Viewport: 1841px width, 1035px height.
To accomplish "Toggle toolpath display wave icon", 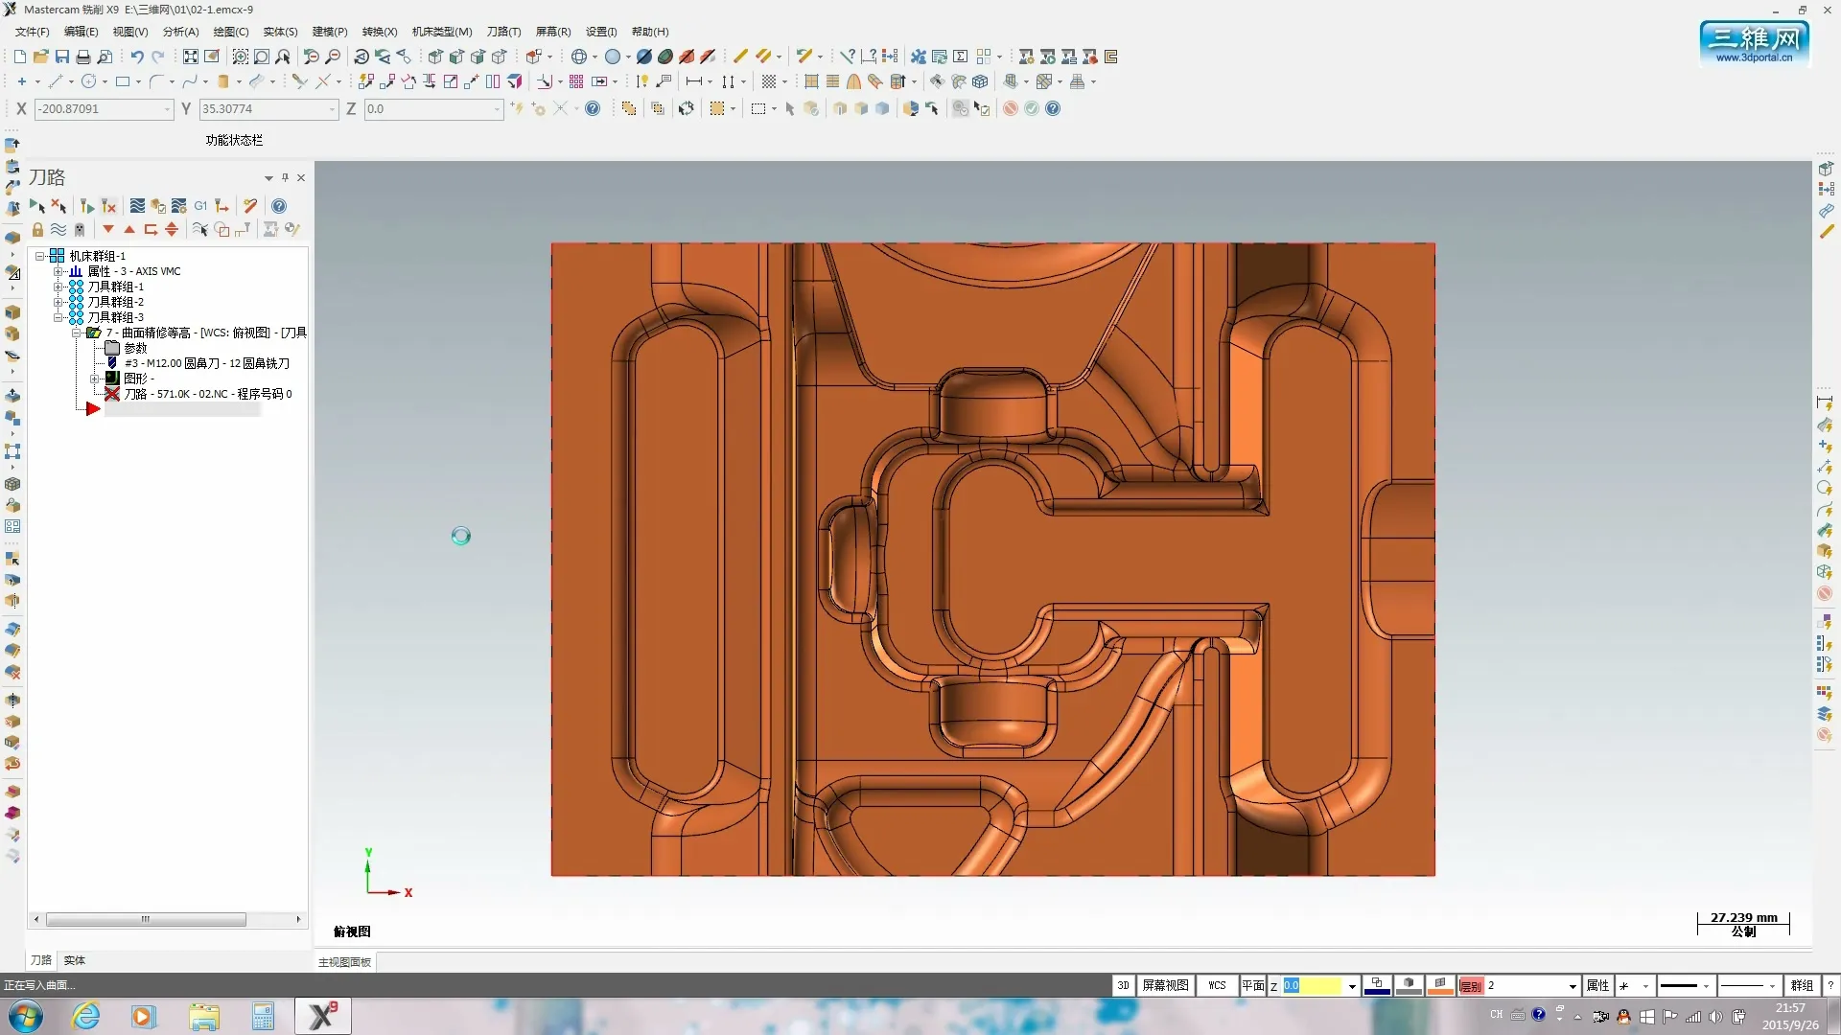I will pyautogui.click(x=58, y=229).
